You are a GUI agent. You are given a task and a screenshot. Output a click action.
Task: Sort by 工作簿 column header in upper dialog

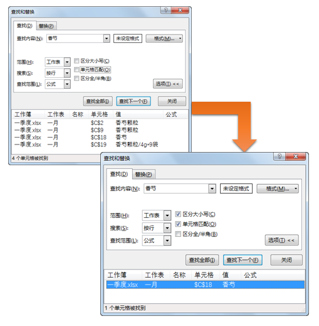(28, 114)
